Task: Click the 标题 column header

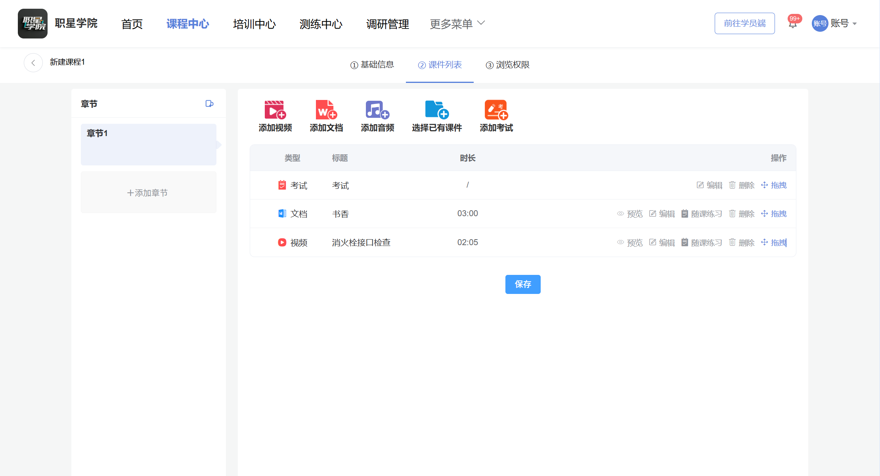Action: (340, 158)
